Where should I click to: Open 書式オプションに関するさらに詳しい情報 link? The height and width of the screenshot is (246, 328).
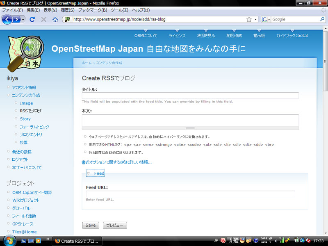[x=116, y=162]
